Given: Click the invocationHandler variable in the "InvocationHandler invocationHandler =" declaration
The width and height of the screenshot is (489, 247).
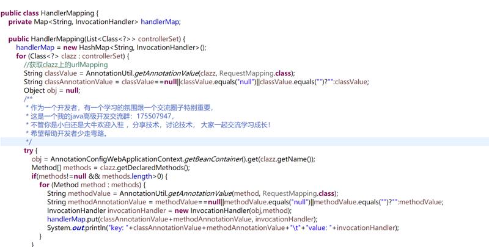Looking at the screenshot, I should point(136,210).
